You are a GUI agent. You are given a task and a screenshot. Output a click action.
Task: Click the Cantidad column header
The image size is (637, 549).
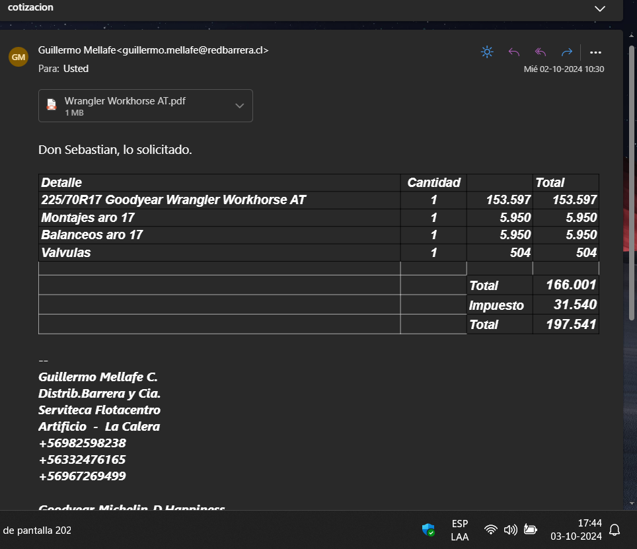[x=433, y=183]
